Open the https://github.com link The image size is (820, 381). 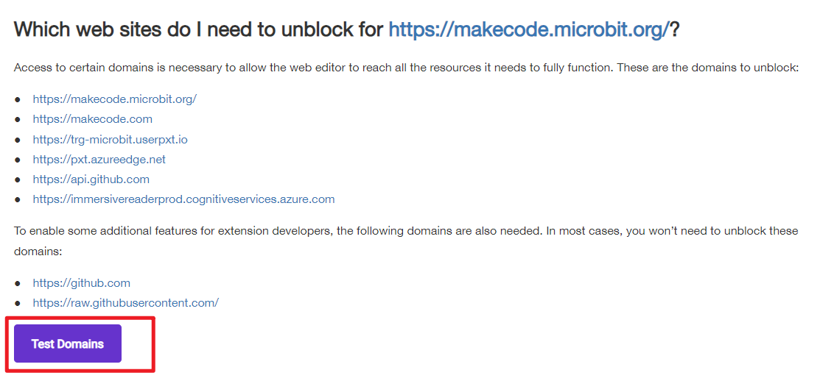81,283
